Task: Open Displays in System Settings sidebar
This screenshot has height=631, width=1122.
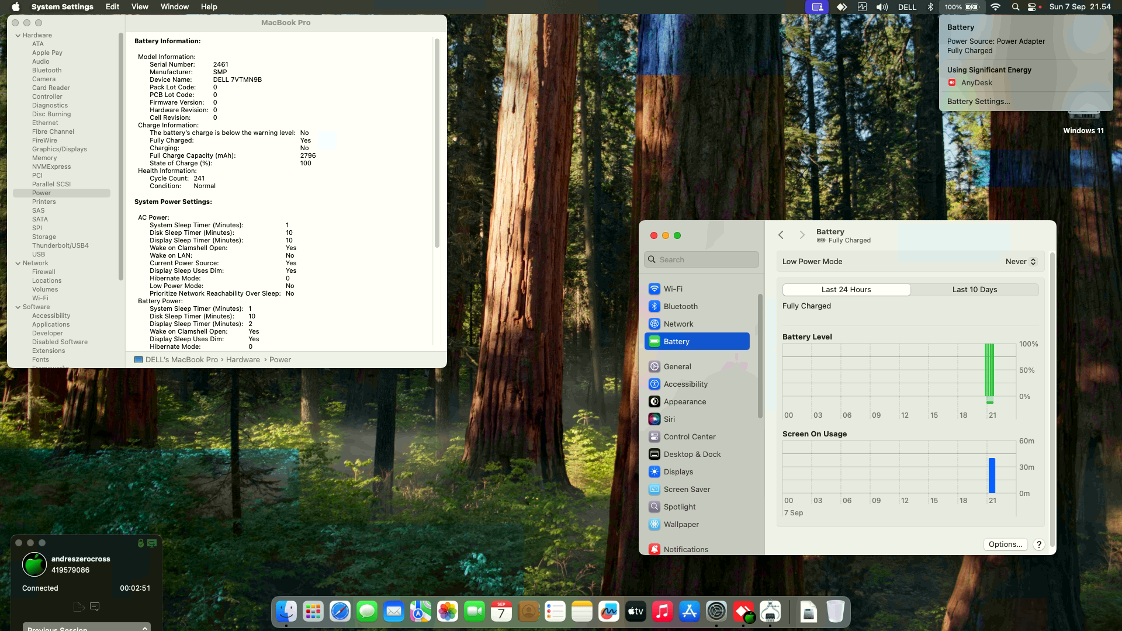Action: pos(697,471)
